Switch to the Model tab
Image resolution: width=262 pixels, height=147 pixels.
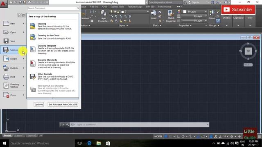tap(7, 136)
